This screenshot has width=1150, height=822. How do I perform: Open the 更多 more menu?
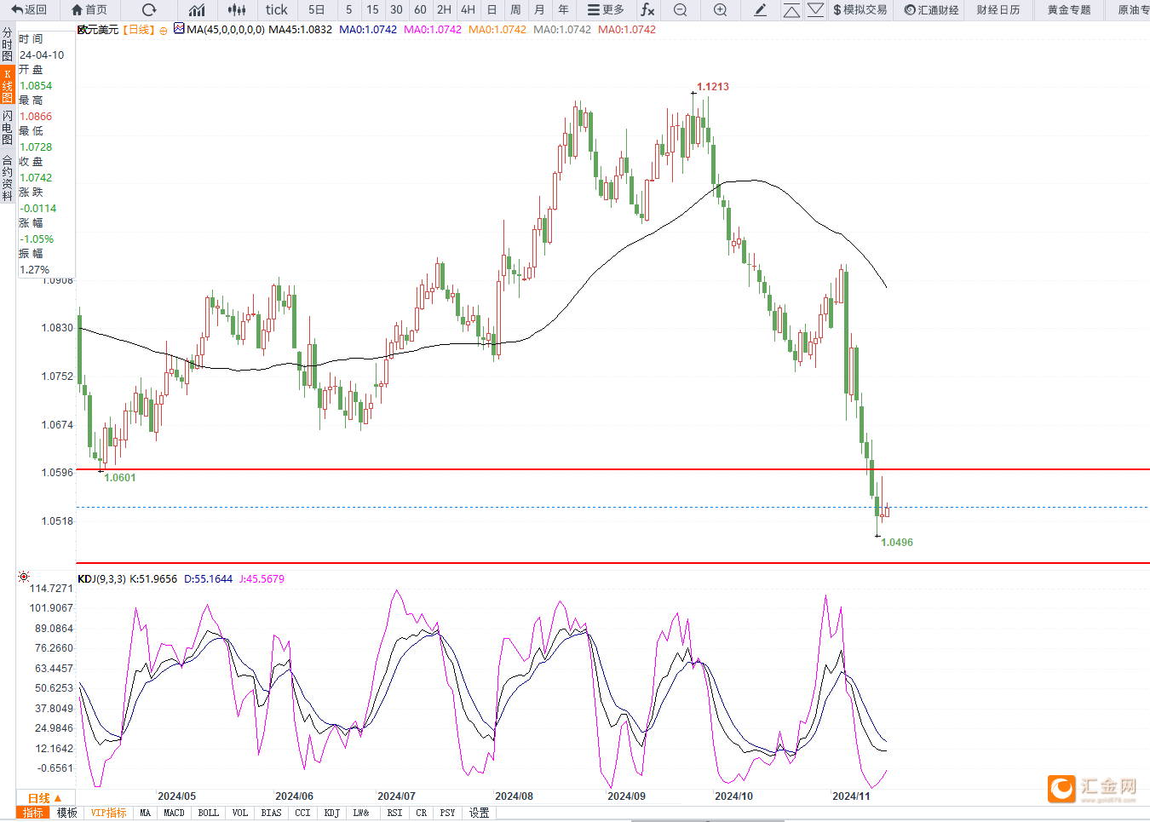click(606, 9)
